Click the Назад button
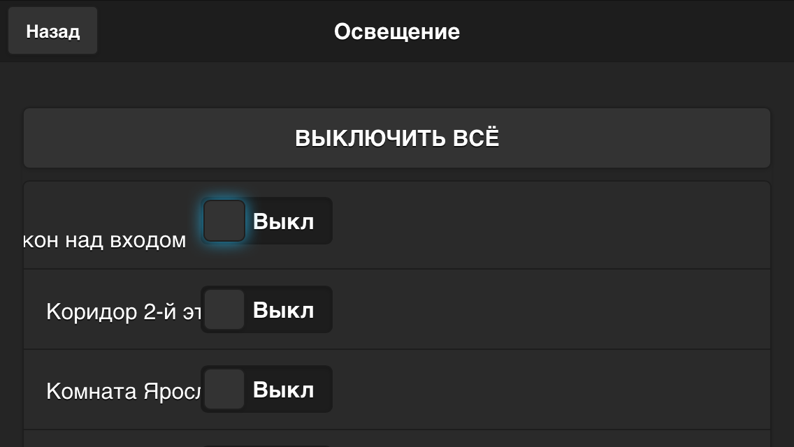This screenshot has height=447, width=794. (x=52, y=30)
